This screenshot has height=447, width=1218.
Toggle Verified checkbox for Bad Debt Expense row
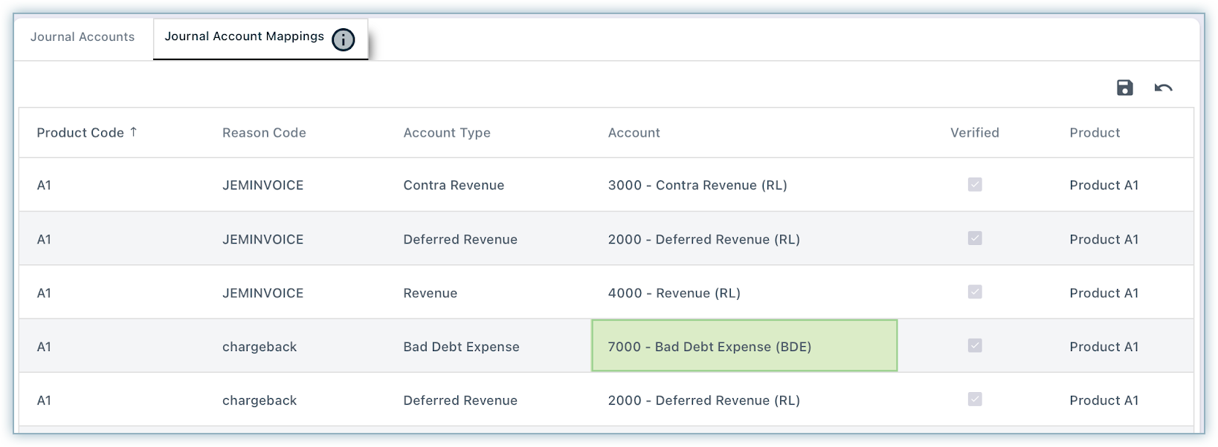(x=975, y=345)
